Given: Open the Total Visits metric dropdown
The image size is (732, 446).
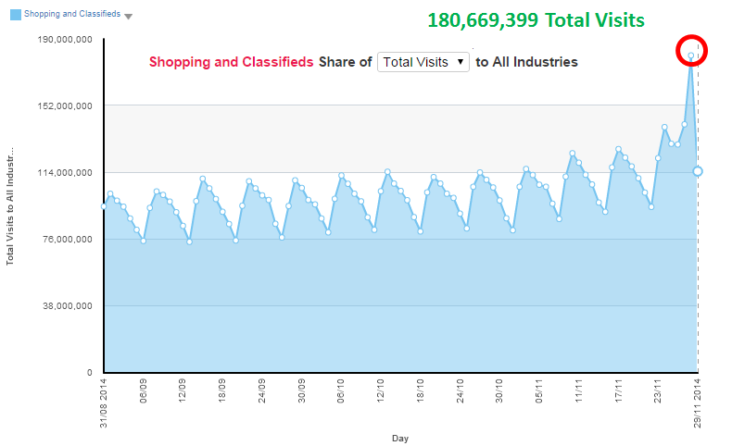Looking at the screenshot, I should 424,62.
